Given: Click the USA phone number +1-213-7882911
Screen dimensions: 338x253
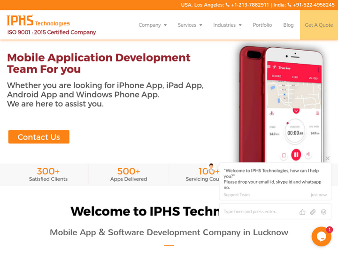Looking at the screenshot, I should click(250, 5).
